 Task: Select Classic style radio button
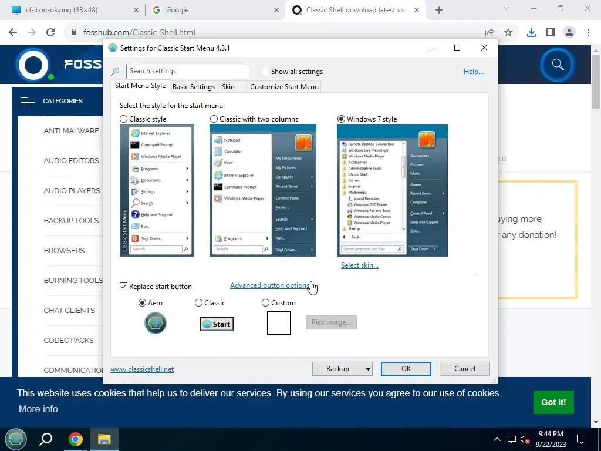[123, 119]
